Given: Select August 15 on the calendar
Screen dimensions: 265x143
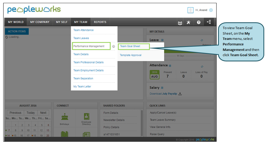Looking at the screenshot, I should (15, 136).
